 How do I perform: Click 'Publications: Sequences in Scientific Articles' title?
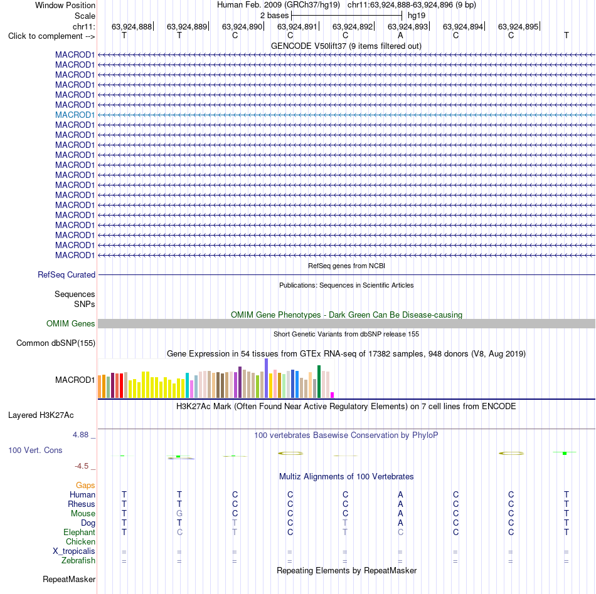tap(346, 285)
